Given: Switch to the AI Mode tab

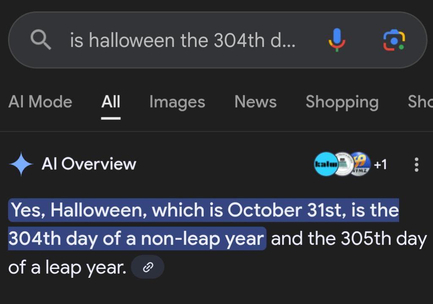Looking at the screenshot, I should pos(40,102).
